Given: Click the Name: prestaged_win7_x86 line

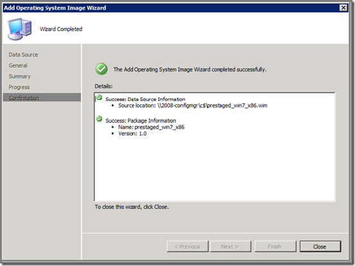Looking at the screenshot, I should 151,128.
